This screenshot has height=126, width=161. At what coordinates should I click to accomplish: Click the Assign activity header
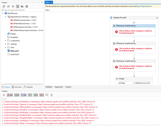(134, 79)
